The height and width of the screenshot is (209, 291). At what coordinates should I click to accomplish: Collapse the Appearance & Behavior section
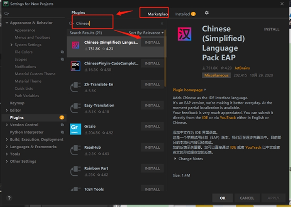click(x=7, y=23)
